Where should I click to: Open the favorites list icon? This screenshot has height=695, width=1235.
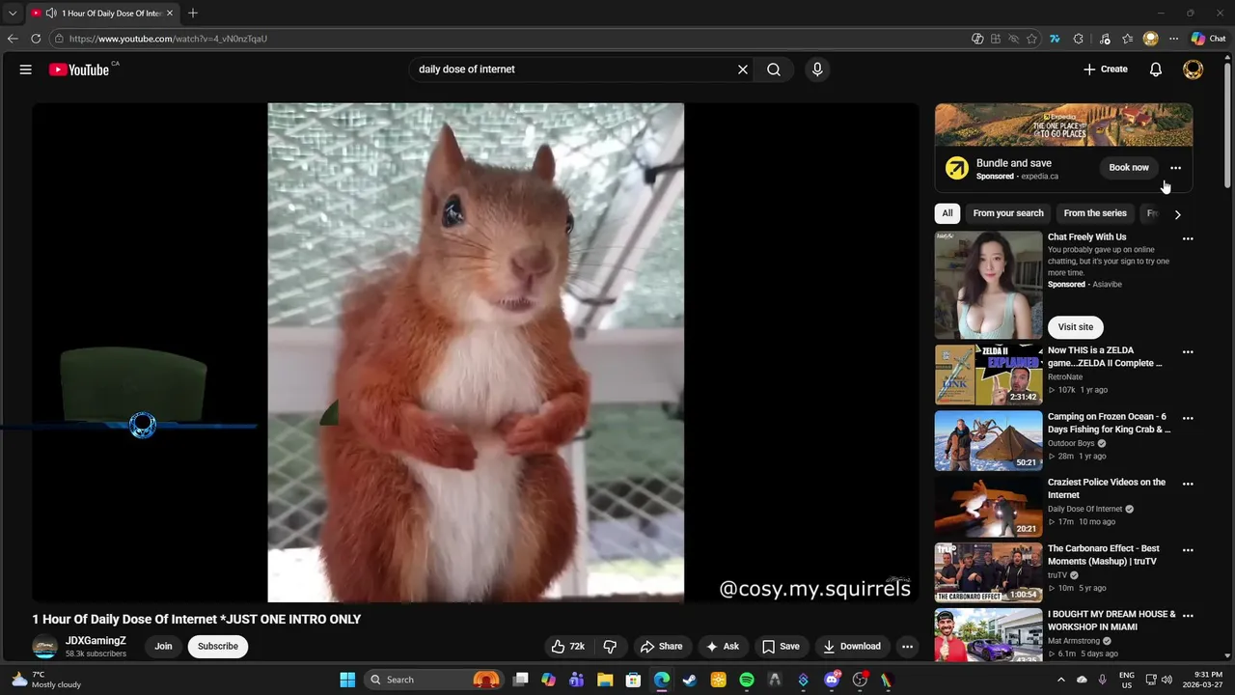[x=1128, y=39]
